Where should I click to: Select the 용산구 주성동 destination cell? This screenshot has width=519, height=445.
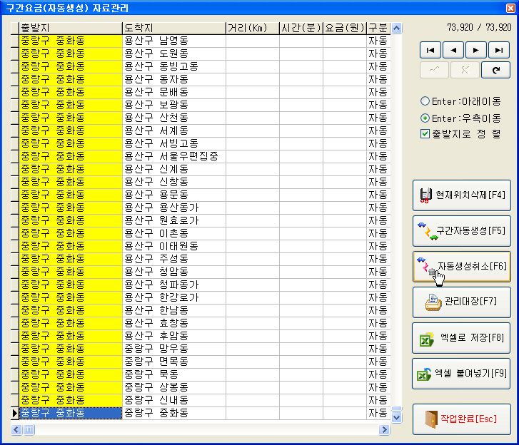click(174, 259)
